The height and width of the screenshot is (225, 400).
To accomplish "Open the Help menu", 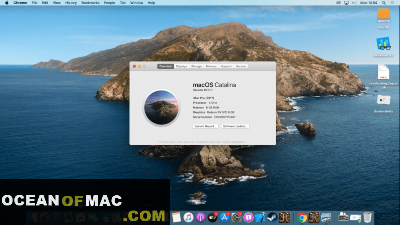I will pyautogui.click(x=151, y=3).
